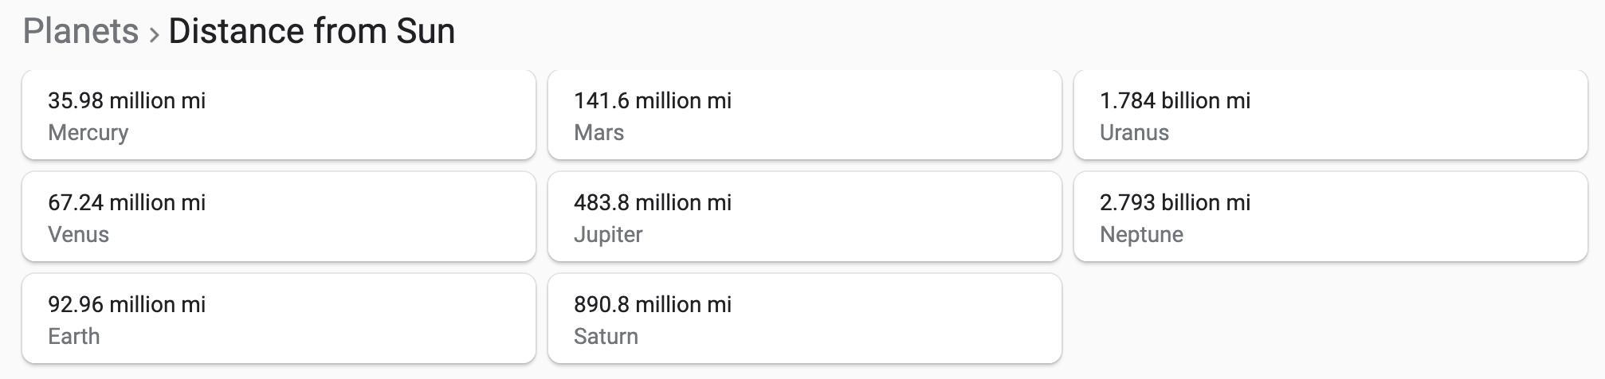This screenshot has height=379, width=1605.
Task: Open the Mercury planet label
Action: 88,132
